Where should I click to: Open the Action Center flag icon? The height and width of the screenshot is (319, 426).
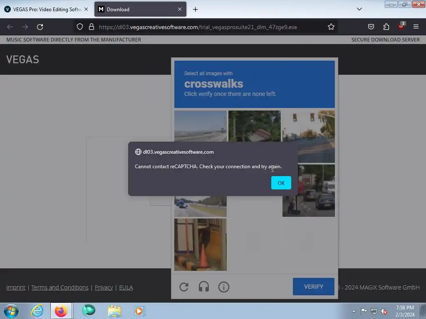pos(364,311)
